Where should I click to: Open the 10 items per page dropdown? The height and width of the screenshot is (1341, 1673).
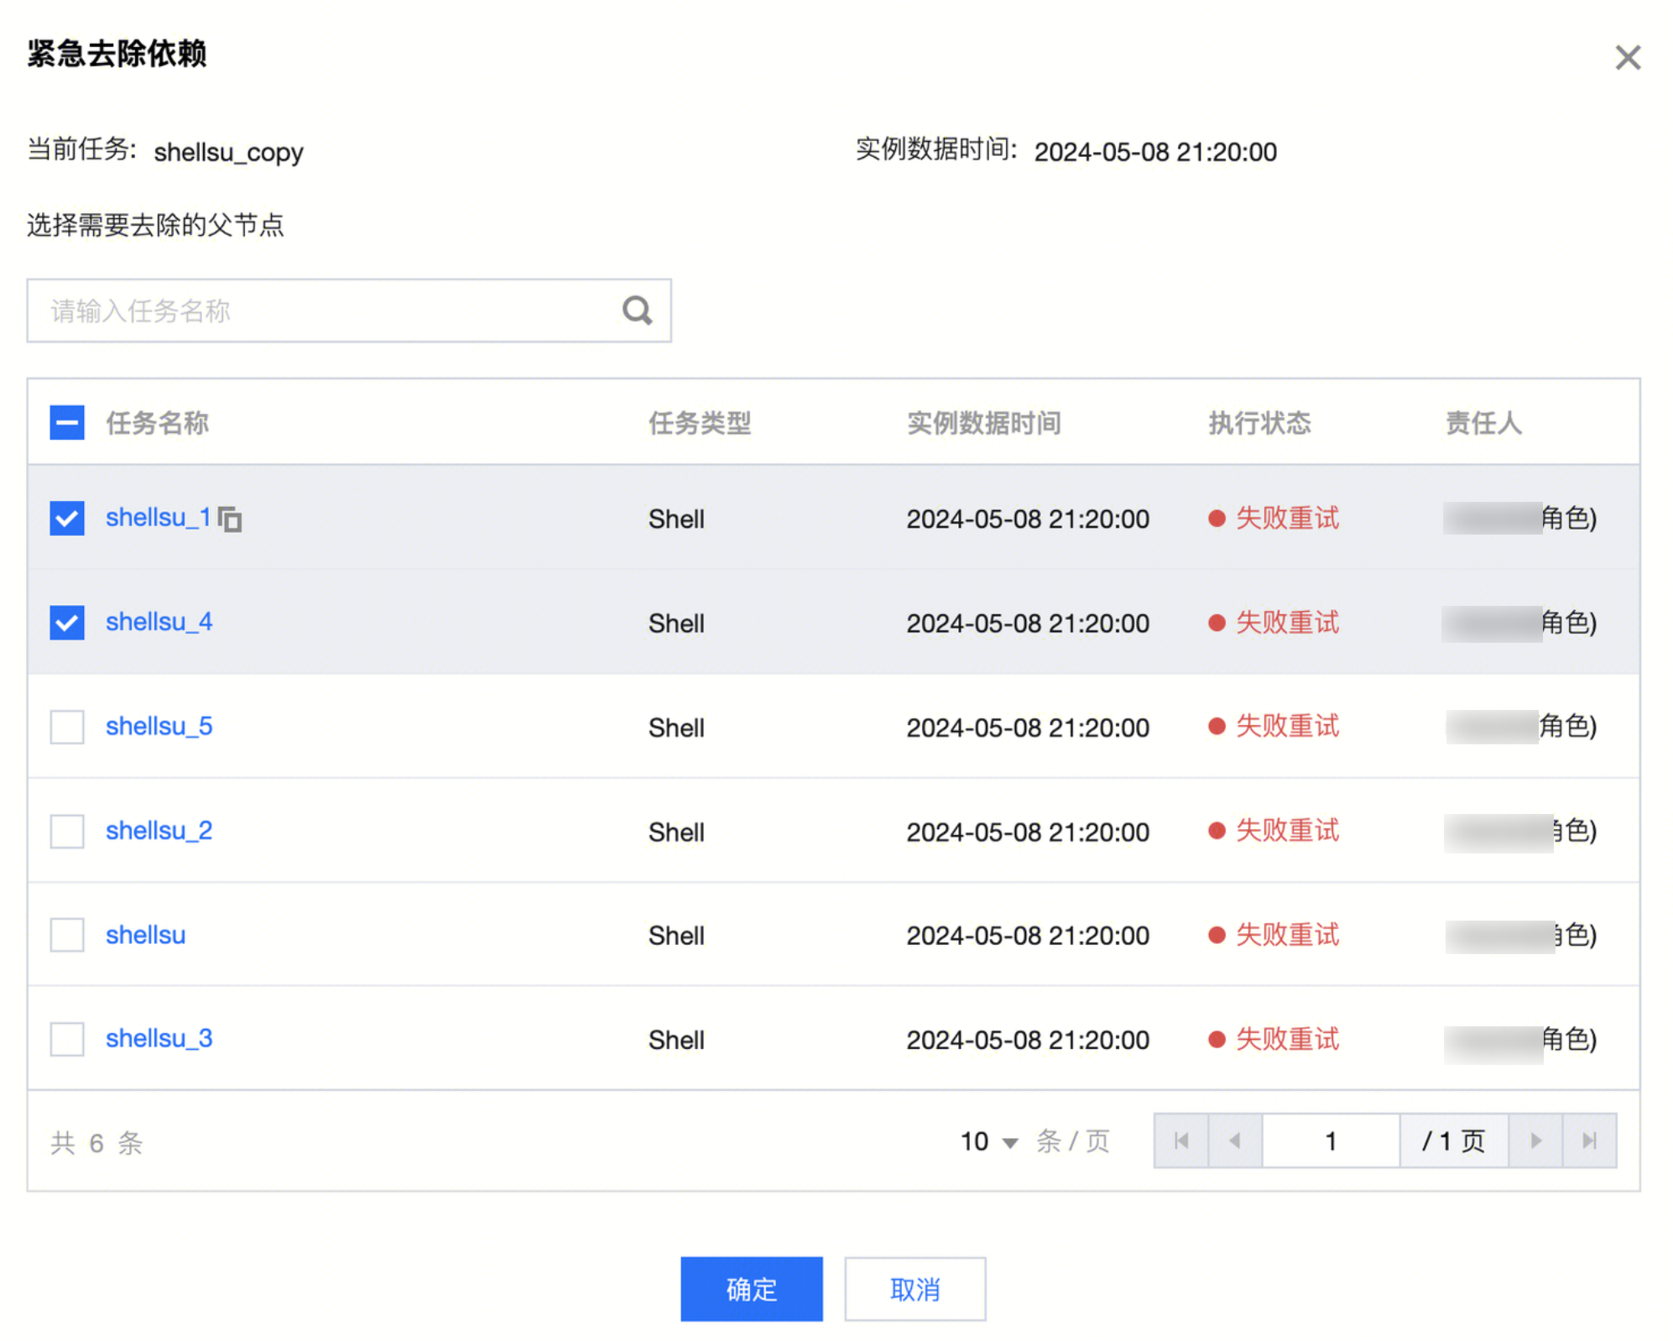point(988,1141)
